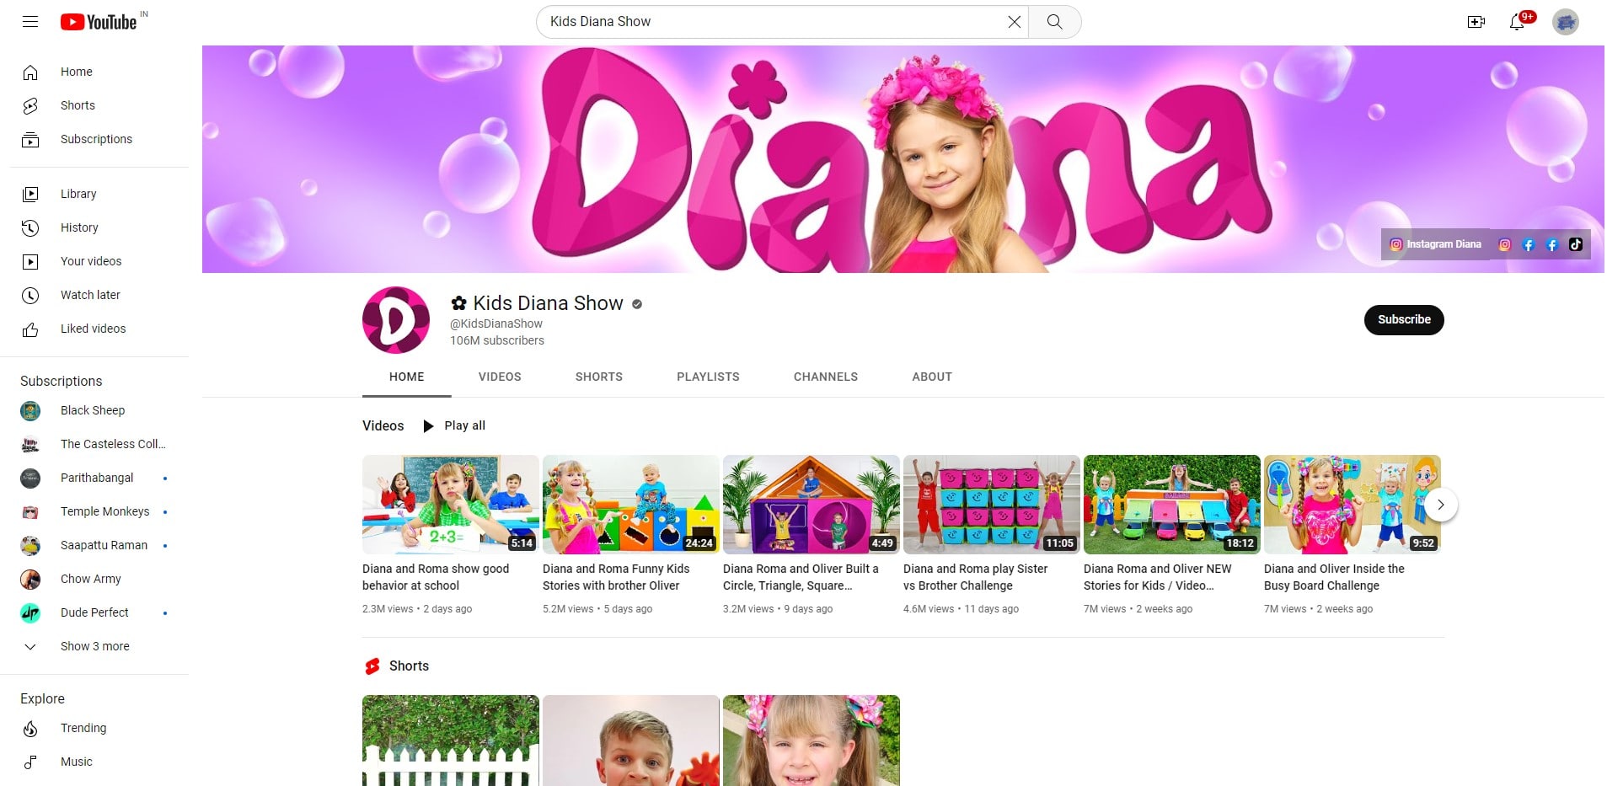Subscribe to Kids Diana Show
1607x786 pixels.
pos(1403,319)
